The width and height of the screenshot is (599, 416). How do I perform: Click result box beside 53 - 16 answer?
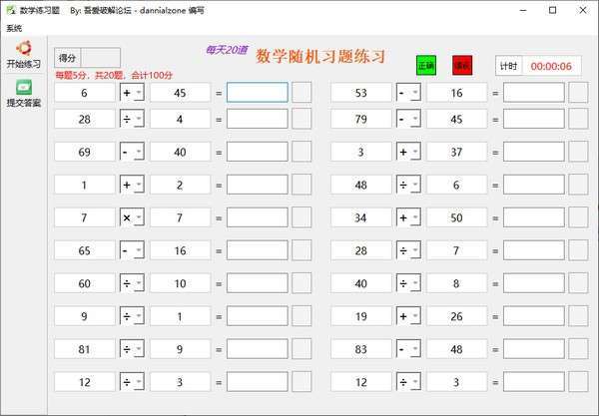(x=578, y=92)
